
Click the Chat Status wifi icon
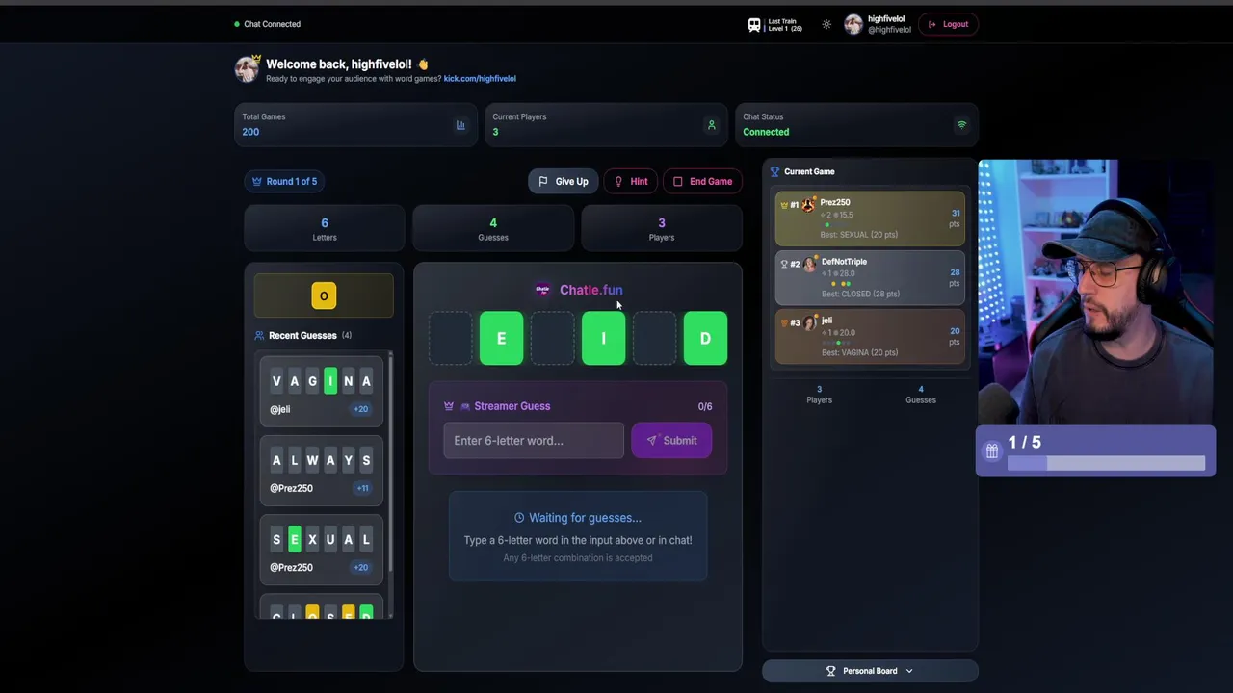click(x=961, y=125)
